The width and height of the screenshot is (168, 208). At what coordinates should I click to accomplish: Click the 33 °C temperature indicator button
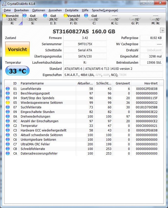tap(17, 71)
